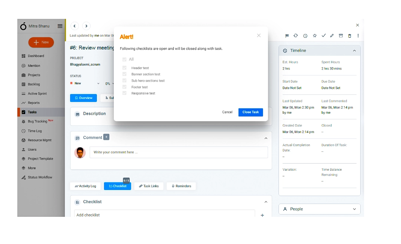Check the All checkbox in the alert

point(125,59)
